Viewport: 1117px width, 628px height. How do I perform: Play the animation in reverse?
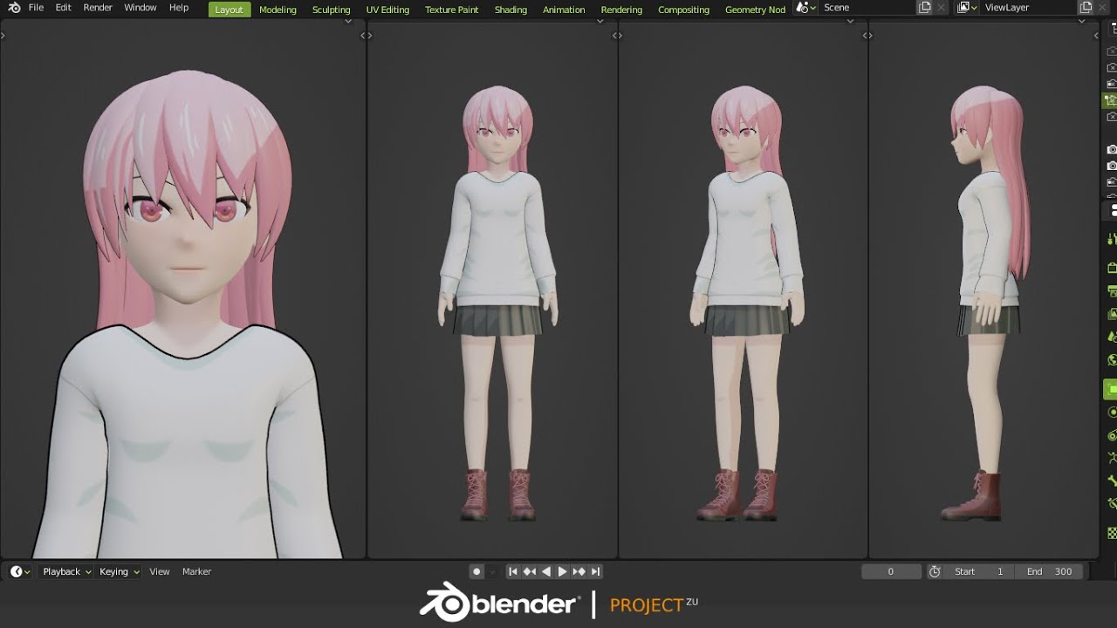point(546,572)
